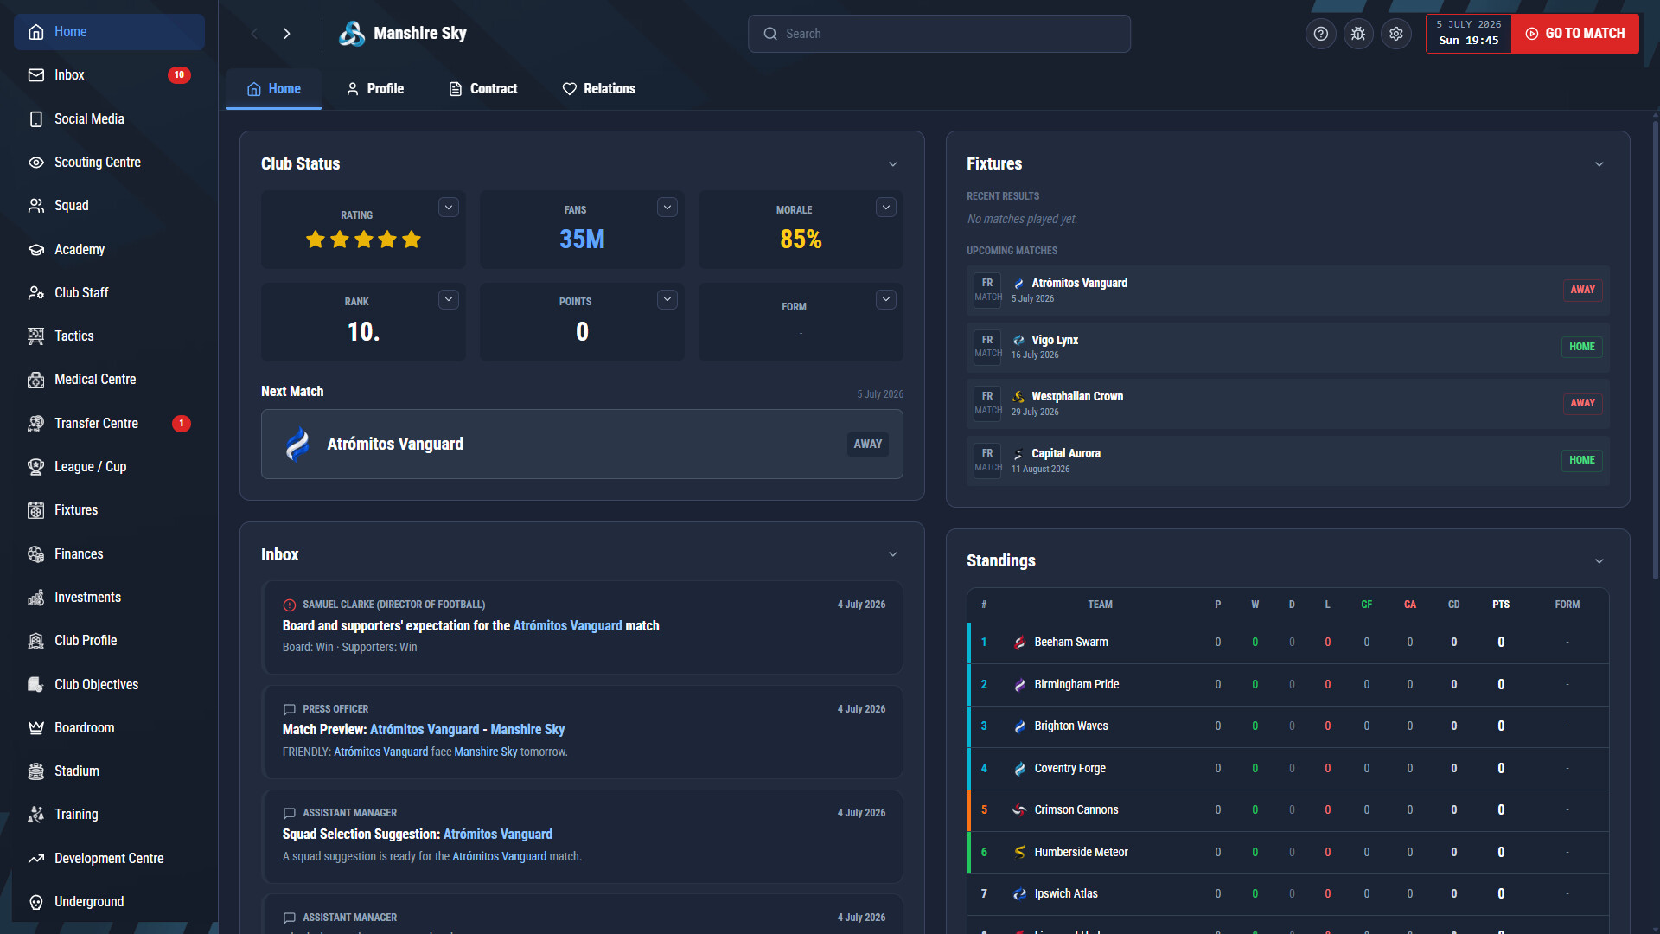This screenshot has height=934, width=1660.
Task: Open Social Media in sidebar
Action: click(109, 118)
